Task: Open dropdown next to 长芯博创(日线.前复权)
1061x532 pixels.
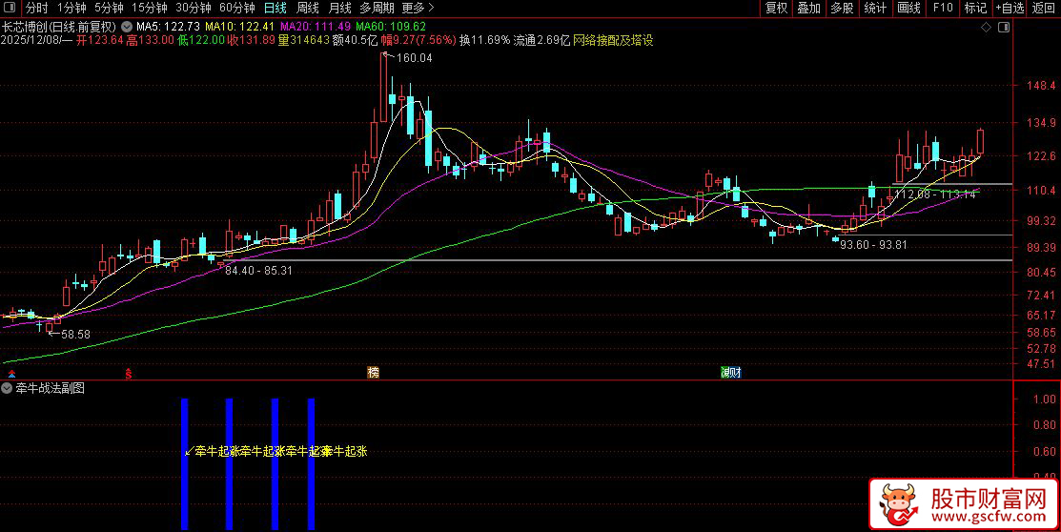Action: [x=127, y=27]
